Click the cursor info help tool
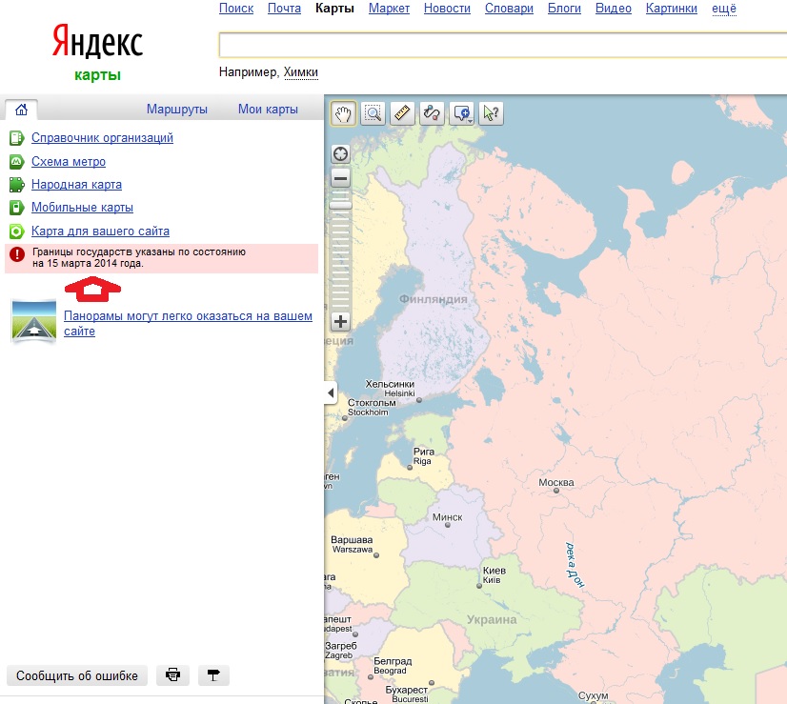Screen dimensions: 787x704 492,113
